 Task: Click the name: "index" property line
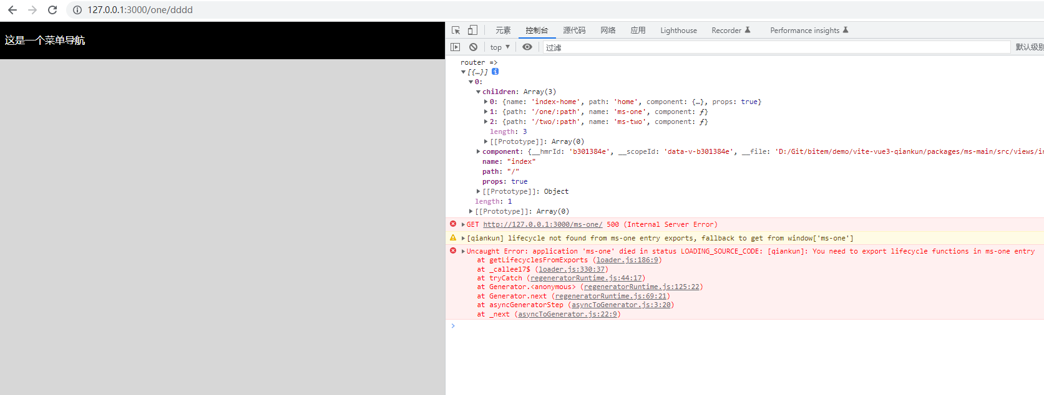click(509, 161)
